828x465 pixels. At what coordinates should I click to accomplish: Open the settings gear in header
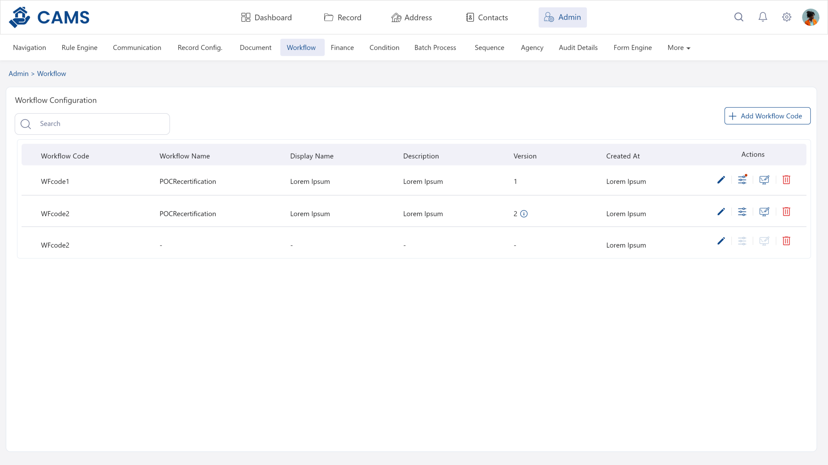pyautogui.click(x=787, y=17)
